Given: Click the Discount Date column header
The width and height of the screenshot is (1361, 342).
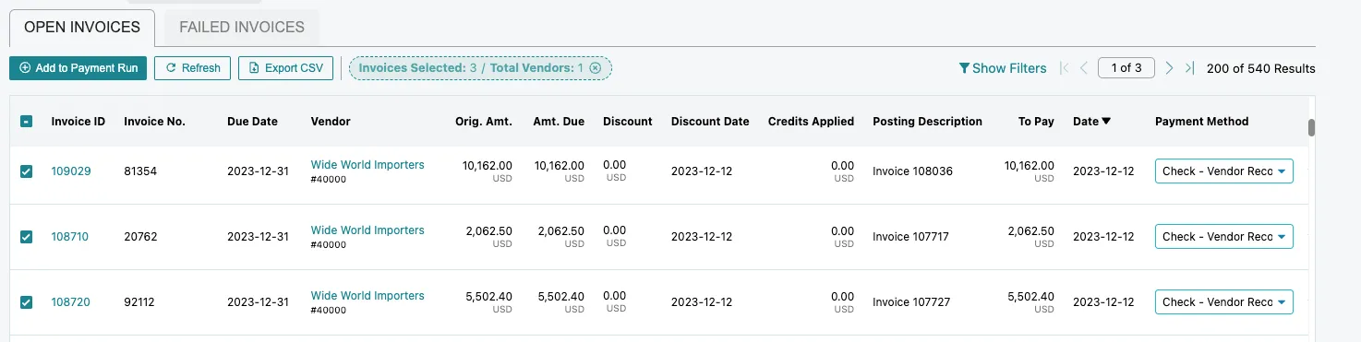Looking at the screenshot, I should click(x=710, y=122).
